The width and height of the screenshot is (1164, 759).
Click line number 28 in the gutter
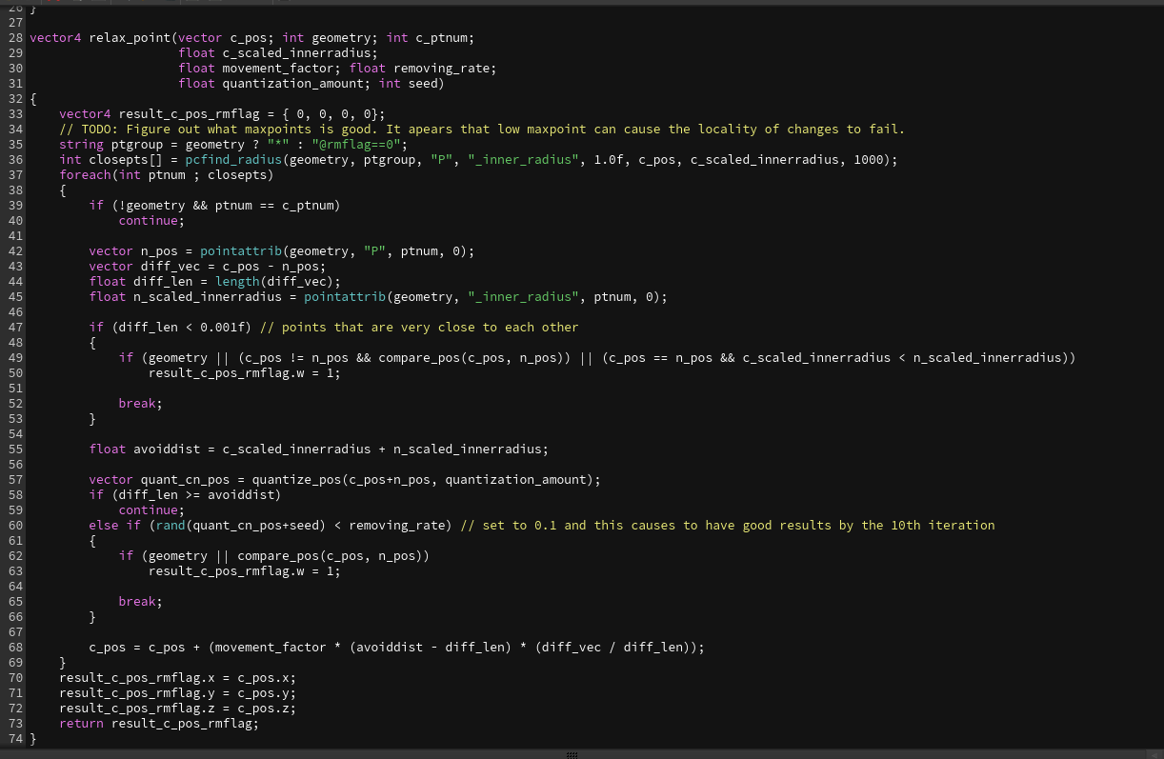pyautogui.click(x=15, y=38)
